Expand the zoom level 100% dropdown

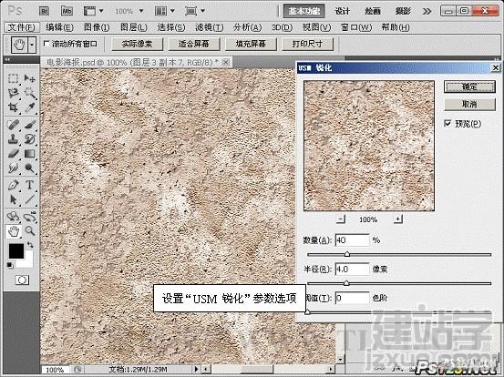coord(141,11)
